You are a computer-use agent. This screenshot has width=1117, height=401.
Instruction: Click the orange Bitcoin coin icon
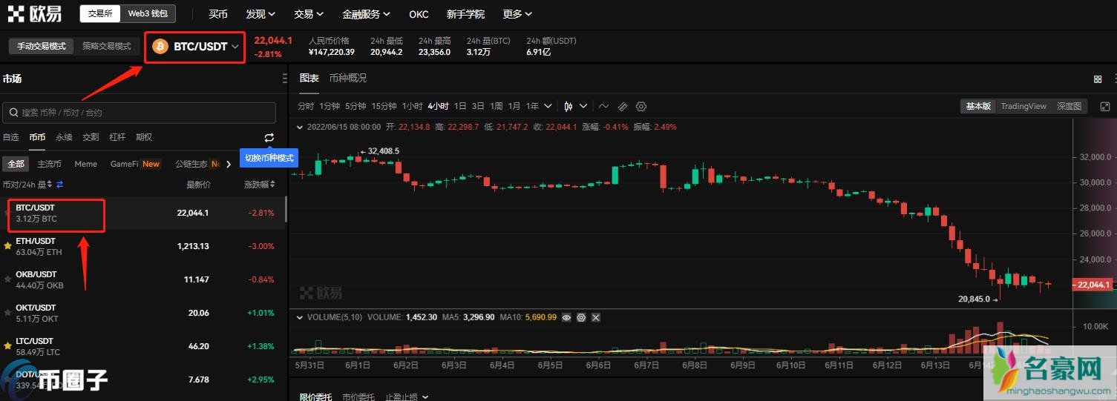point(160,47)
